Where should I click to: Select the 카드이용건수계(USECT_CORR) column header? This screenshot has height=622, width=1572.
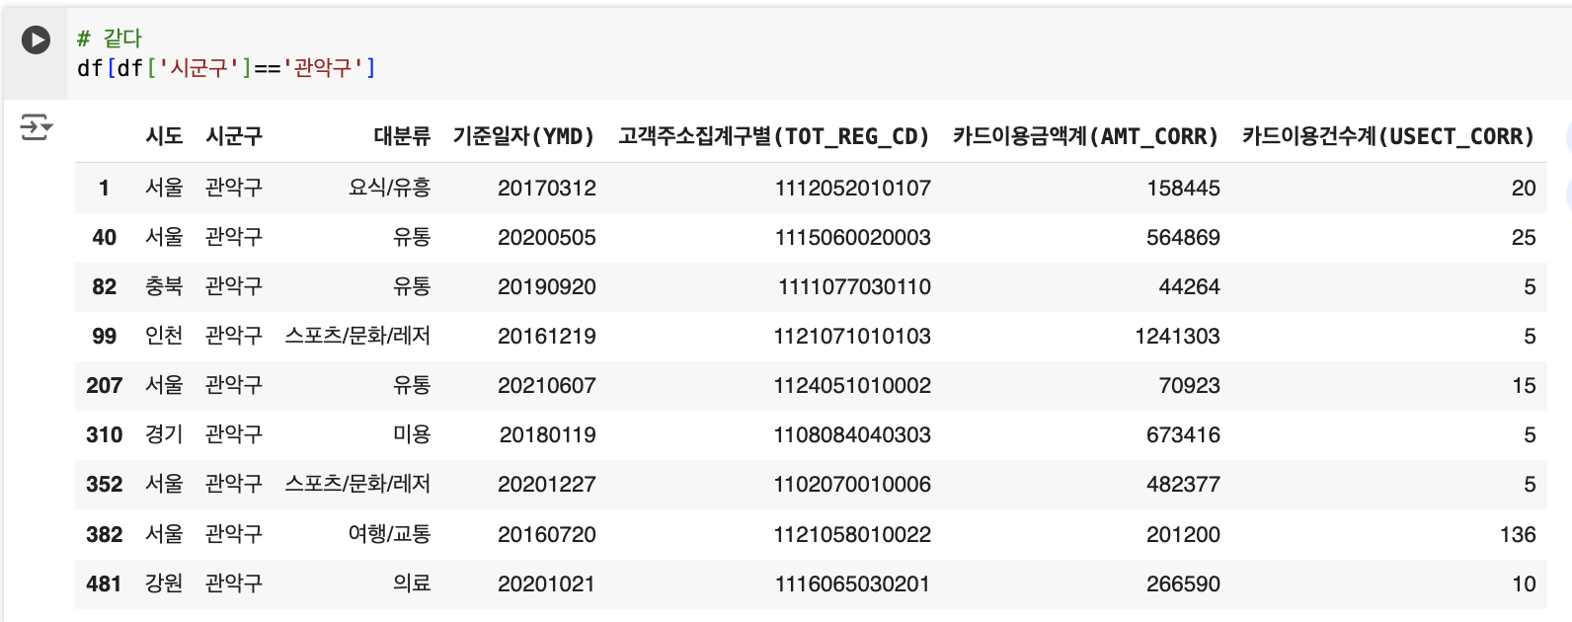[1389, 136]
